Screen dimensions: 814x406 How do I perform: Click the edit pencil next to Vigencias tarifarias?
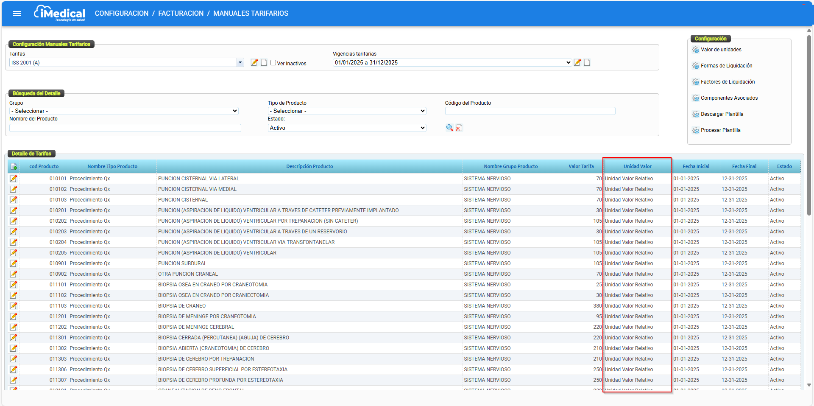(x=577, y=62)
